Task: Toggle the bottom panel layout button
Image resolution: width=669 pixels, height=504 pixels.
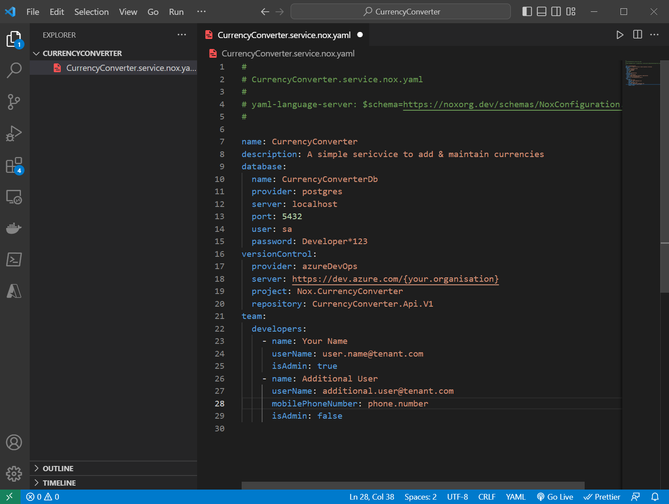Action: (541, 12)
